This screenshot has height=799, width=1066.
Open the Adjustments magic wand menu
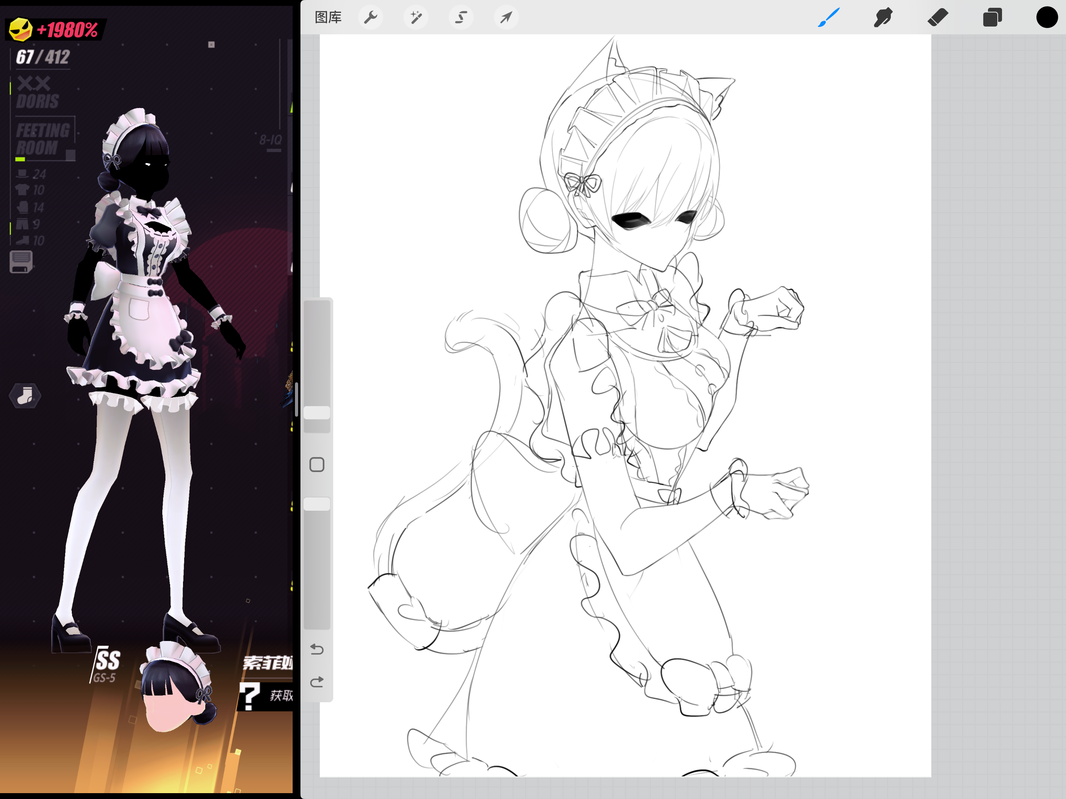(416, 17)
